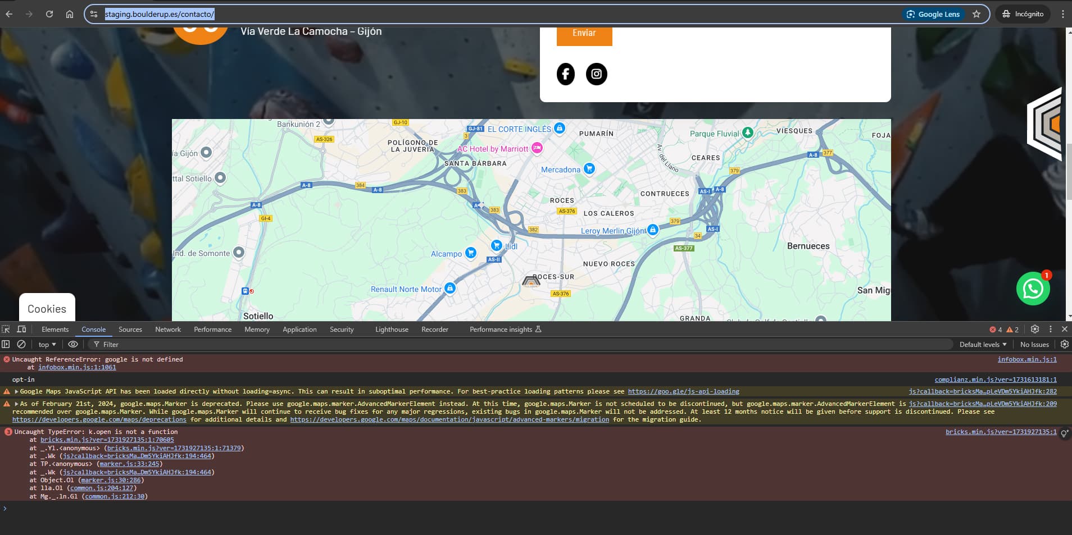Switch to the Lighthouse tab

391,329
